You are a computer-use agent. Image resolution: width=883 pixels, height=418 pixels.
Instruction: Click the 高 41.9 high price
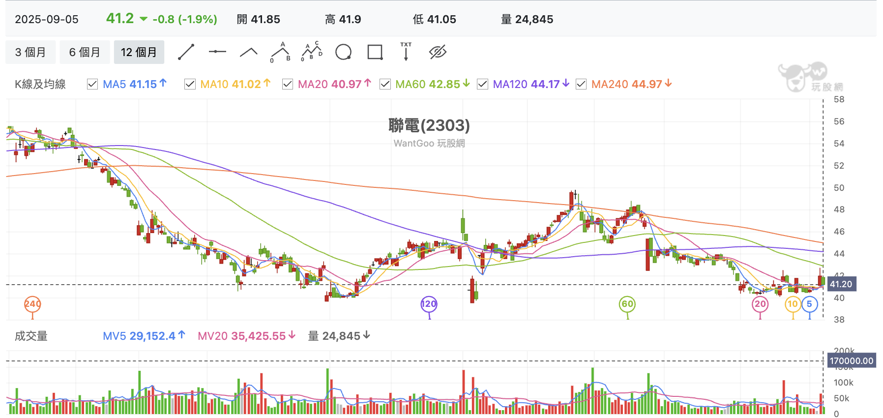click(x=343, y=19)
